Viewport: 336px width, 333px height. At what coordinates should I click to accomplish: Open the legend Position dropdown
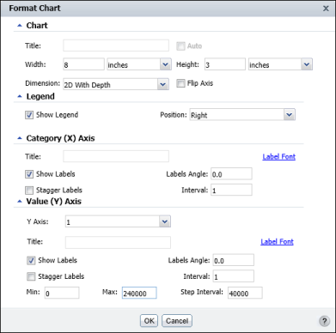coord(242,115)
